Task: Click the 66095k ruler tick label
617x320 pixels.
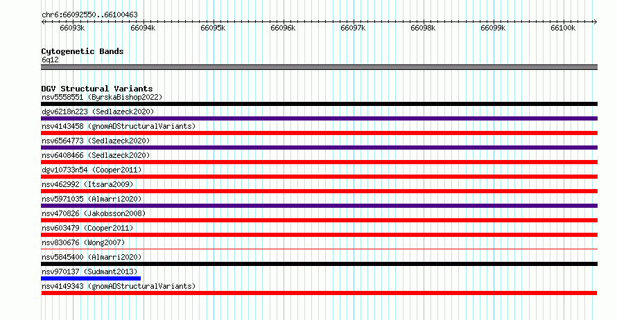Action: [x=213, y=28]
